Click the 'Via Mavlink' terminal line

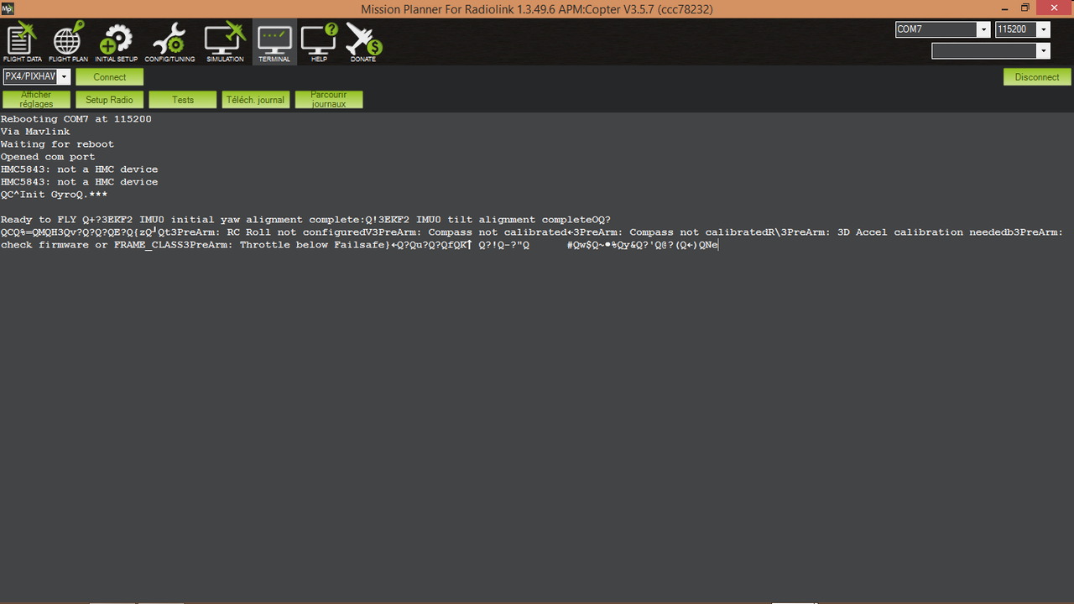pyautogui.click(x=35, y=132)
